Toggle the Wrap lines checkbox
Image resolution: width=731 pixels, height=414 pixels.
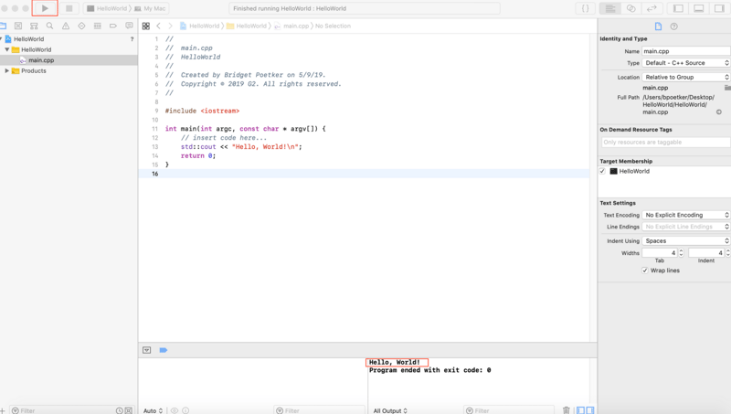(x=645, y=271)
